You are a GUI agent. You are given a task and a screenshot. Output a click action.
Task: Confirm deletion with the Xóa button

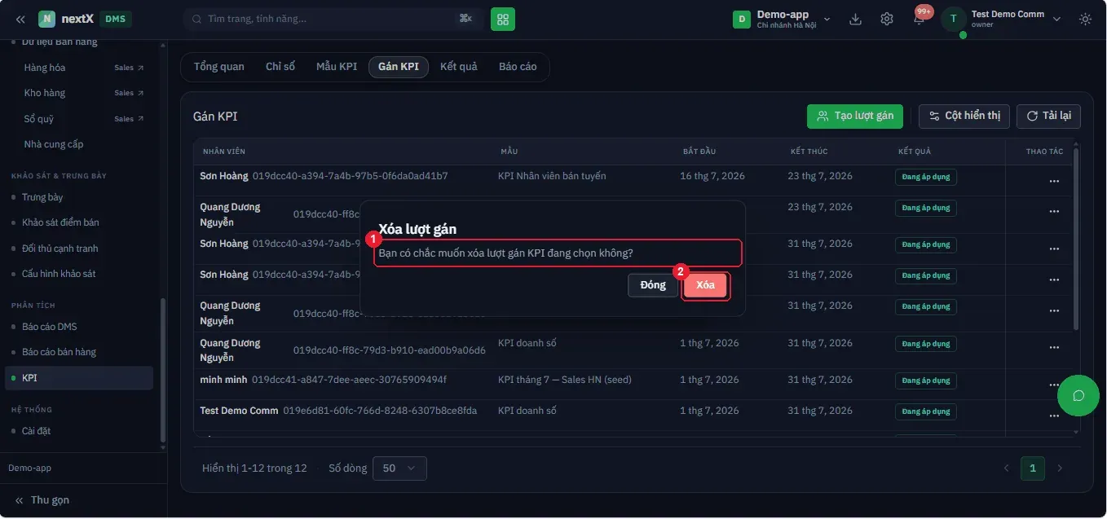pyautogui.click(x=705, y=285)
